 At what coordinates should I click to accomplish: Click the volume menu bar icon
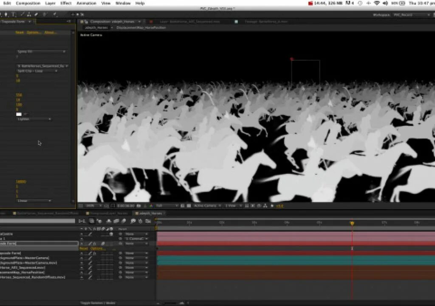(385, 3)
